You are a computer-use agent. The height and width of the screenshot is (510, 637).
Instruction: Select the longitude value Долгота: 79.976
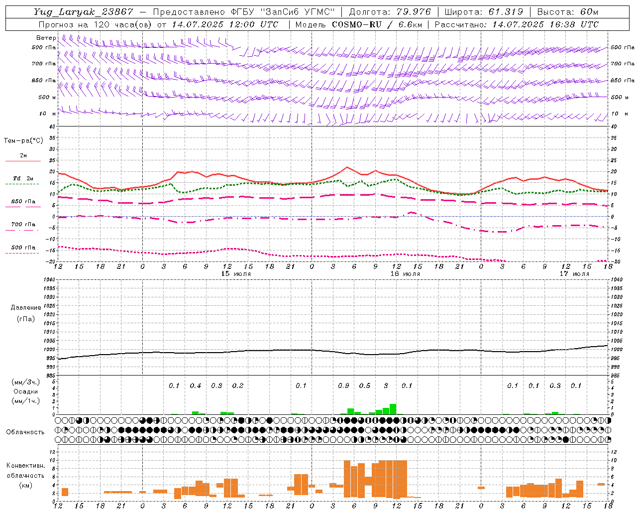[x=390, y=12]
